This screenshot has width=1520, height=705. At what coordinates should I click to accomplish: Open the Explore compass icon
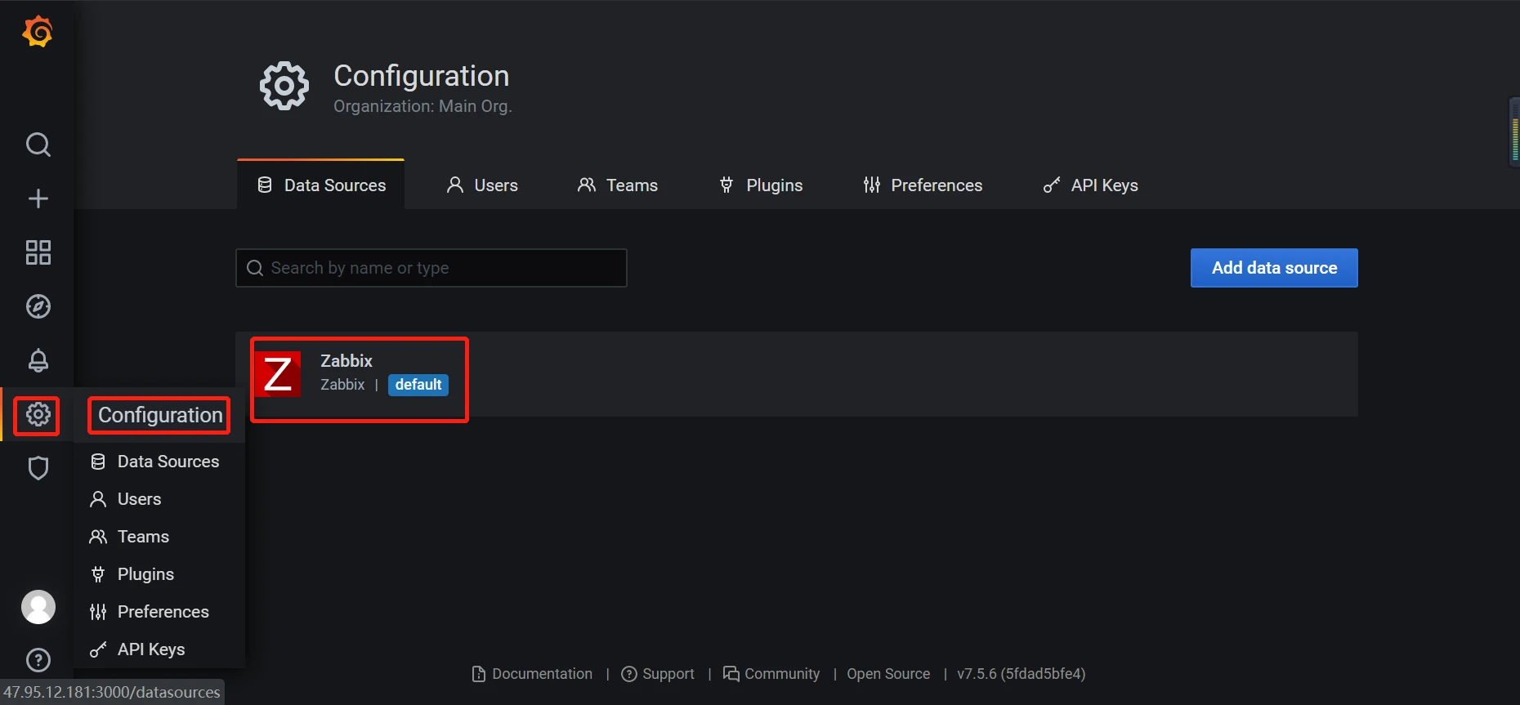tap(38, 306)
